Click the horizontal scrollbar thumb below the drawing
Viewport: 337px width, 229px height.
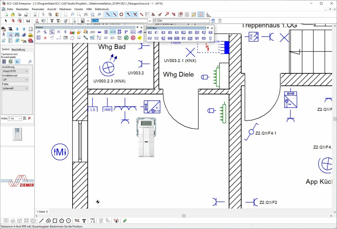click(184, 216)
